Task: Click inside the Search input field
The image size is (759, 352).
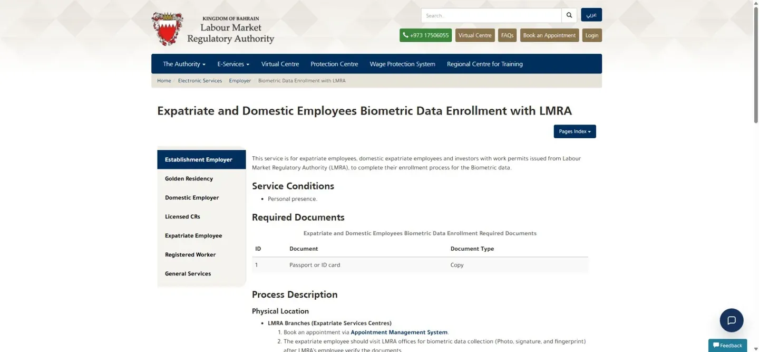Action: tap(491, 15)
